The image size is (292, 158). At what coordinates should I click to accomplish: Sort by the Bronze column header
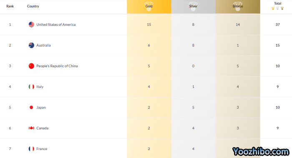(238, 7)
